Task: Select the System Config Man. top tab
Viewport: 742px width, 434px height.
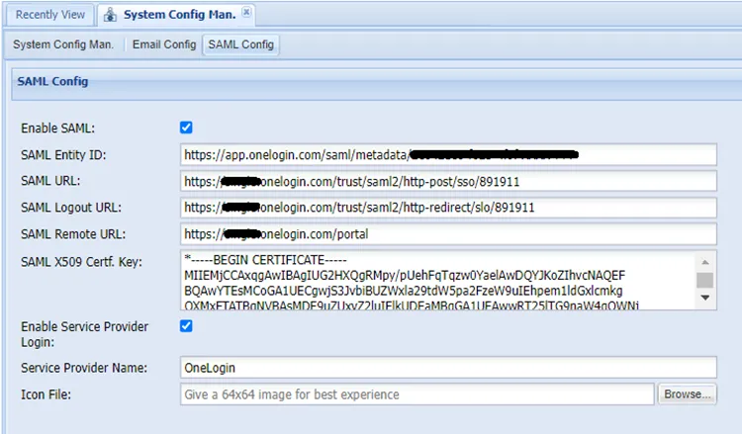Action: pos(176,15)
